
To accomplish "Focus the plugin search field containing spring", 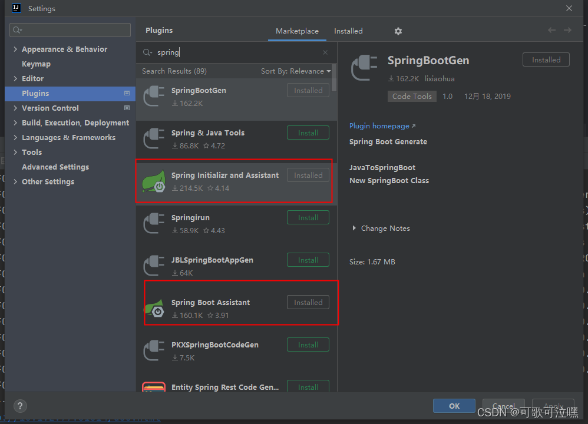I will pyautogui.click(x=236, y=52).
